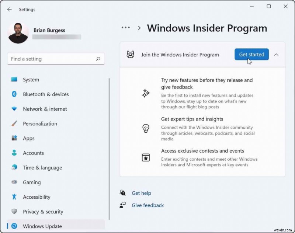This screenshot has width=295, height=233.
Task: Select the Gaming controller icon
Action: coord(15,182)
